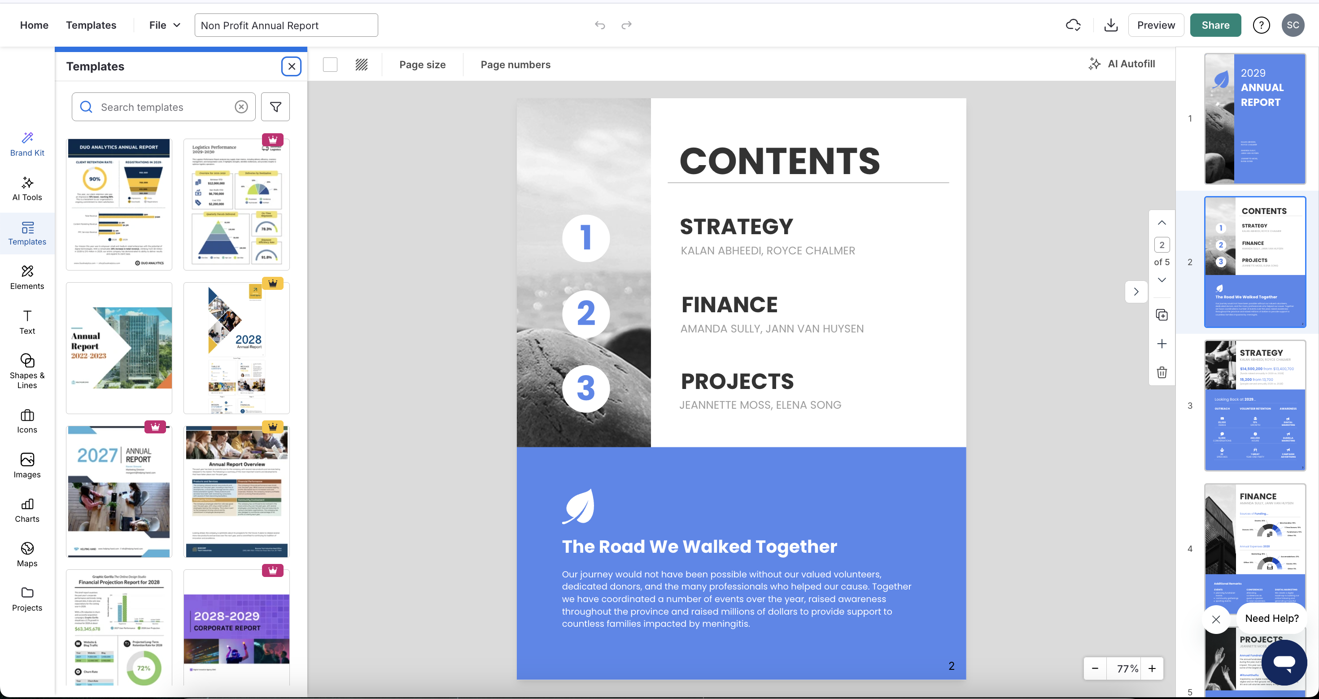Zoom in with the plus button
Viewport: 1319px width, 699px height.
[x=1152, y=668]
